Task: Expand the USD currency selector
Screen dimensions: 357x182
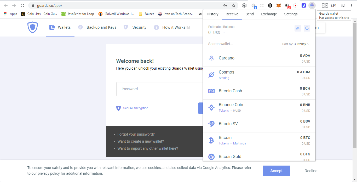Action: [219, 33]
